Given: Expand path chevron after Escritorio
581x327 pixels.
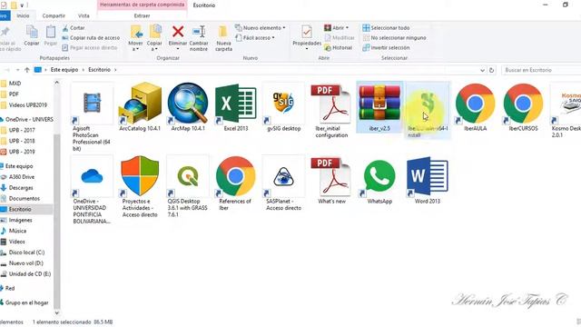Looking at the screenshot, I should (x=115, y=70).
